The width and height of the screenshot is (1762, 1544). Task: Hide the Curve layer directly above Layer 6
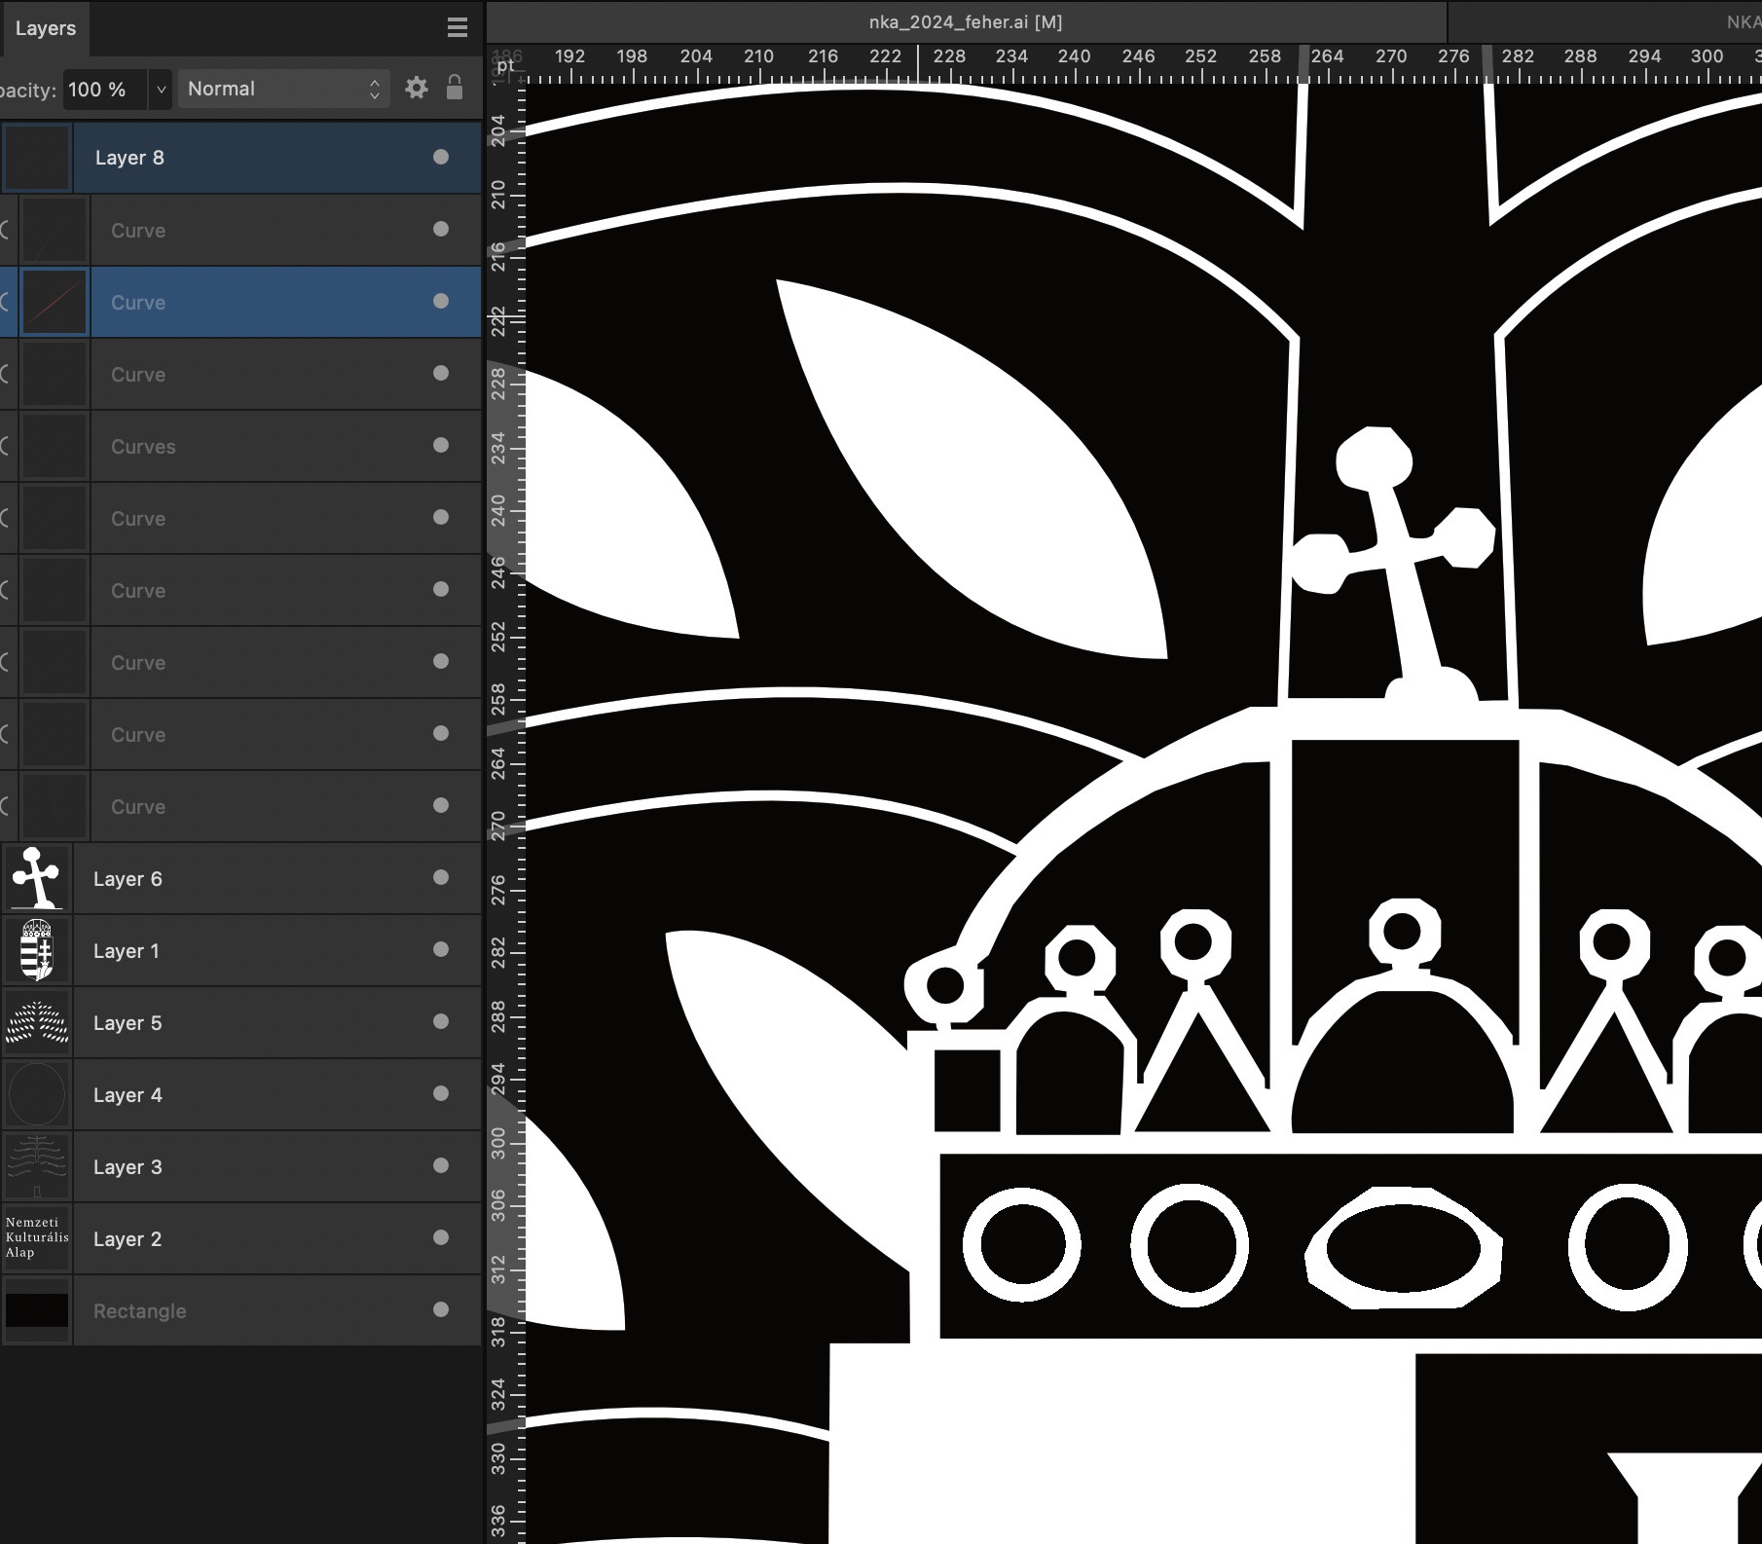coord(441,805)
